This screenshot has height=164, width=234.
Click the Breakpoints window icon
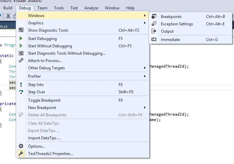[154, 16]
